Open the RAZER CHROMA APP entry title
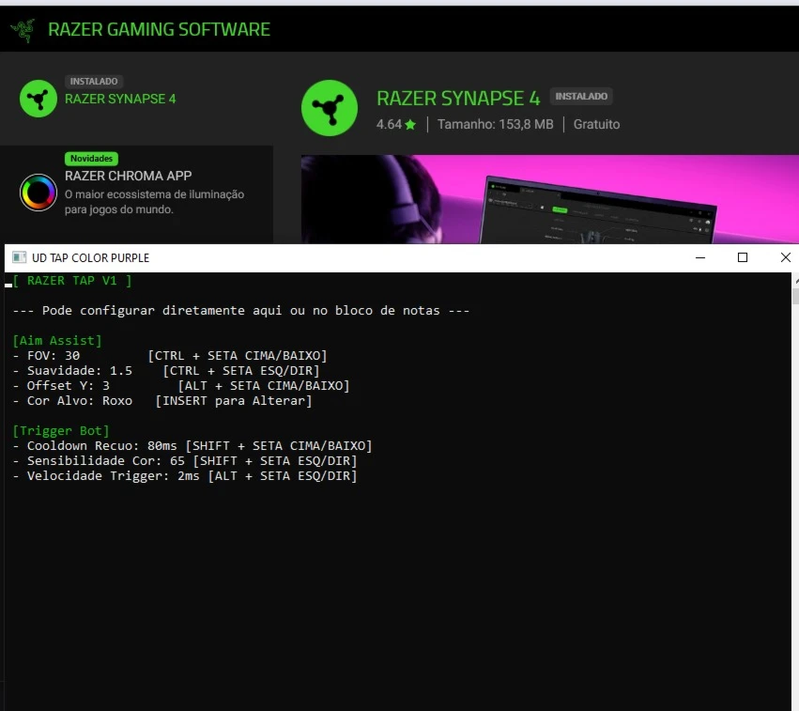 [129, 176]
